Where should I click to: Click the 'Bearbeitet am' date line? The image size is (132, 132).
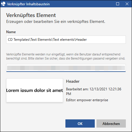[x=94, y=92]
